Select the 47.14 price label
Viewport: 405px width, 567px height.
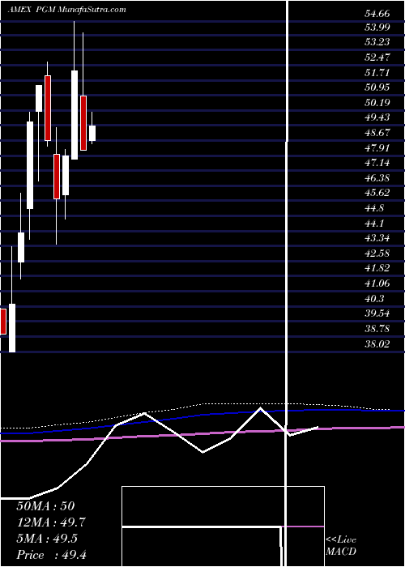[x=377, y=163]
